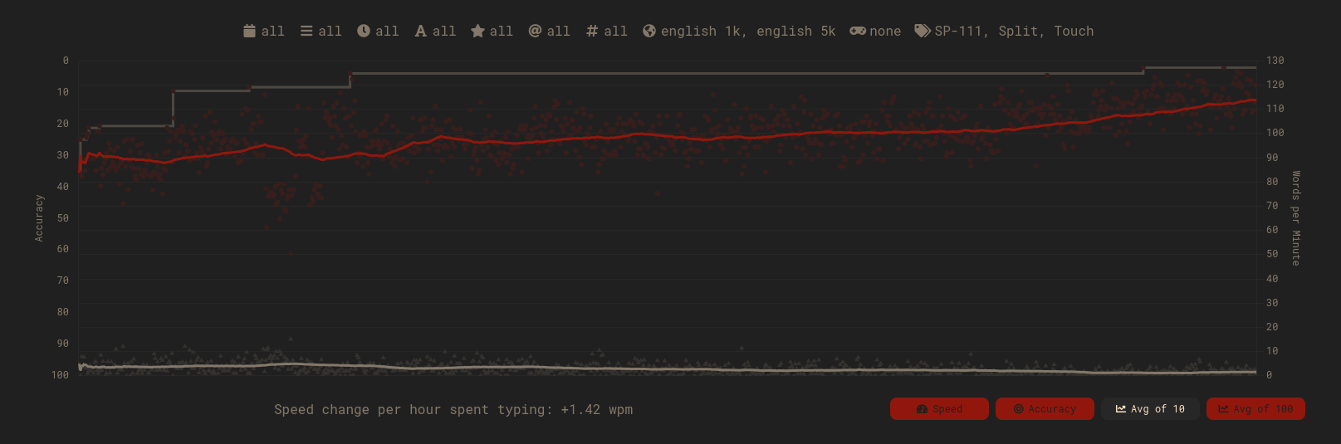Toggle the Avg of 100 line
This screenshot has height=444, width=1341.
[x=1255, y=409]
